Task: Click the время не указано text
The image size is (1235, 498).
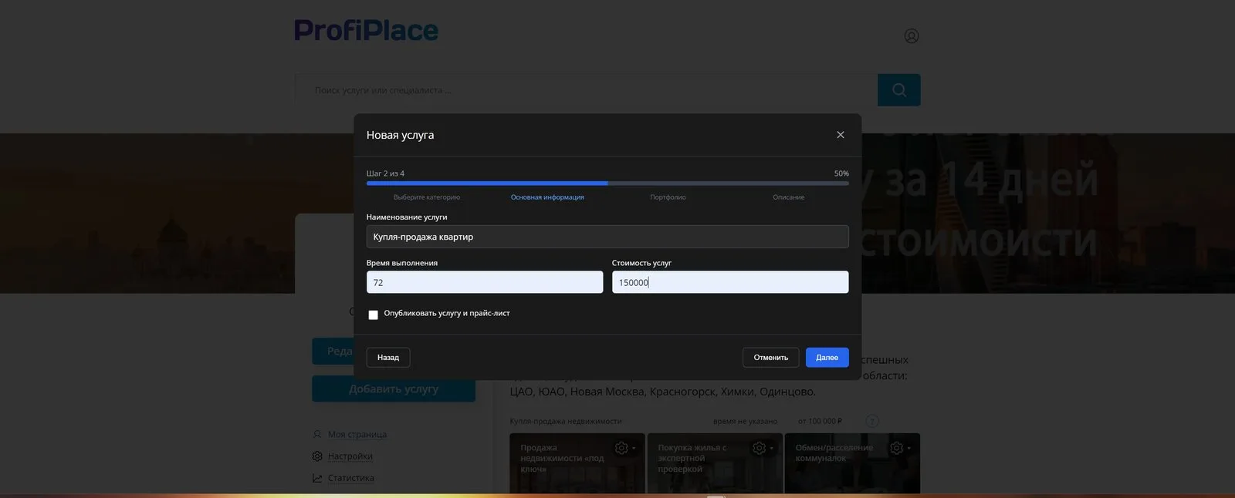Action: (745, 421)
